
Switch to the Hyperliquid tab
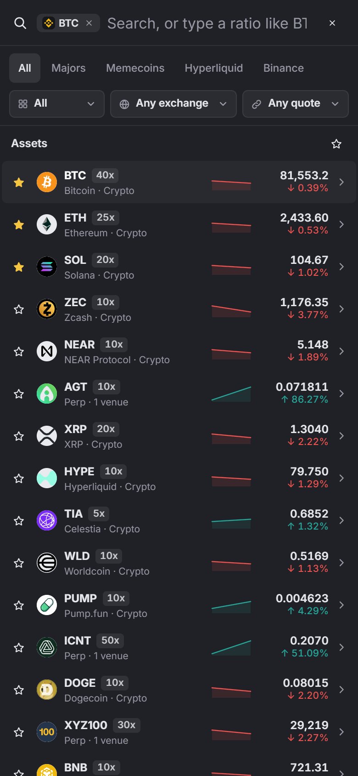214,68
